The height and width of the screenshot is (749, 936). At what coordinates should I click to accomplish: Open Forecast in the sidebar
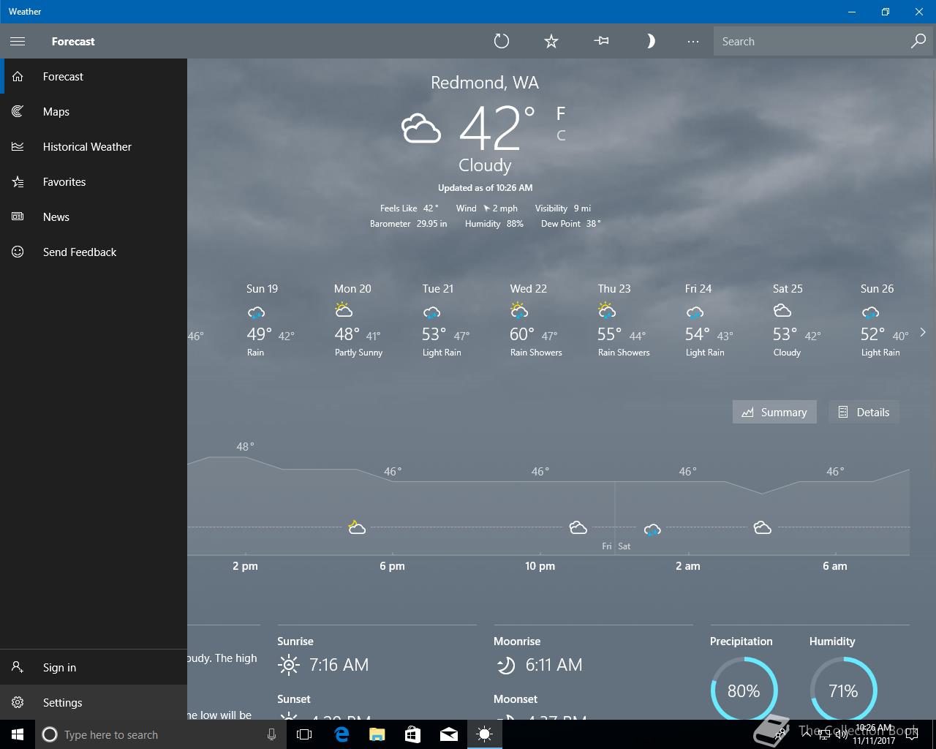94,76
